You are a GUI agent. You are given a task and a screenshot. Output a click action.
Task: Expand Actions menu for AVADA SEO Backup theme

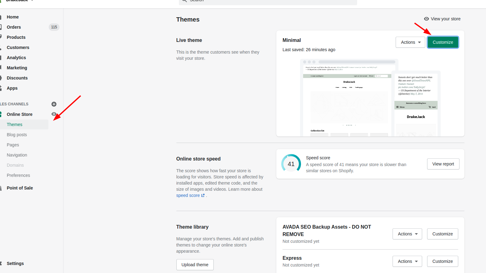(407, 234)
